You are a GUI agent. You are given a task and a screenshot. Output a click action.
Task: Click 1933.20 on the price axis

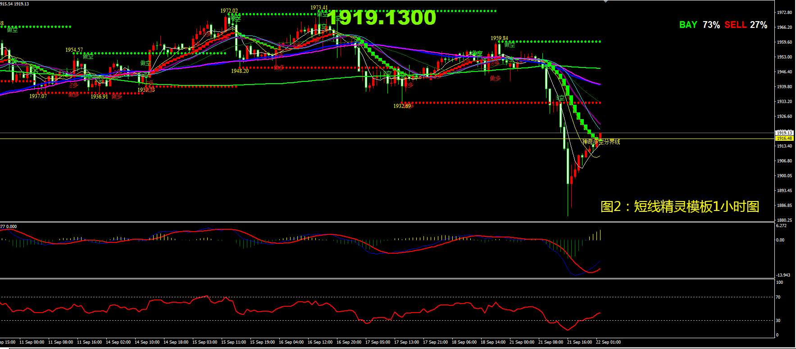(785, 102)
